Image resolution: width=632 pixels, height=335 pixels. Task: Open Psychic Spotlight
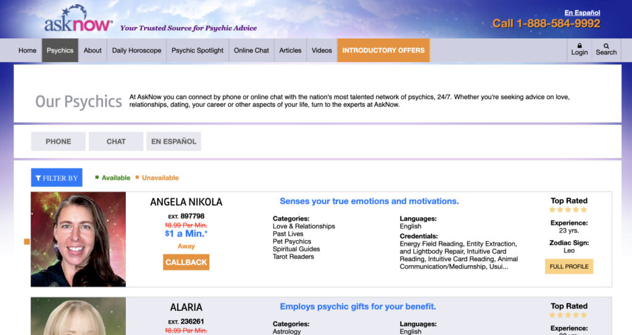point(197,51)
